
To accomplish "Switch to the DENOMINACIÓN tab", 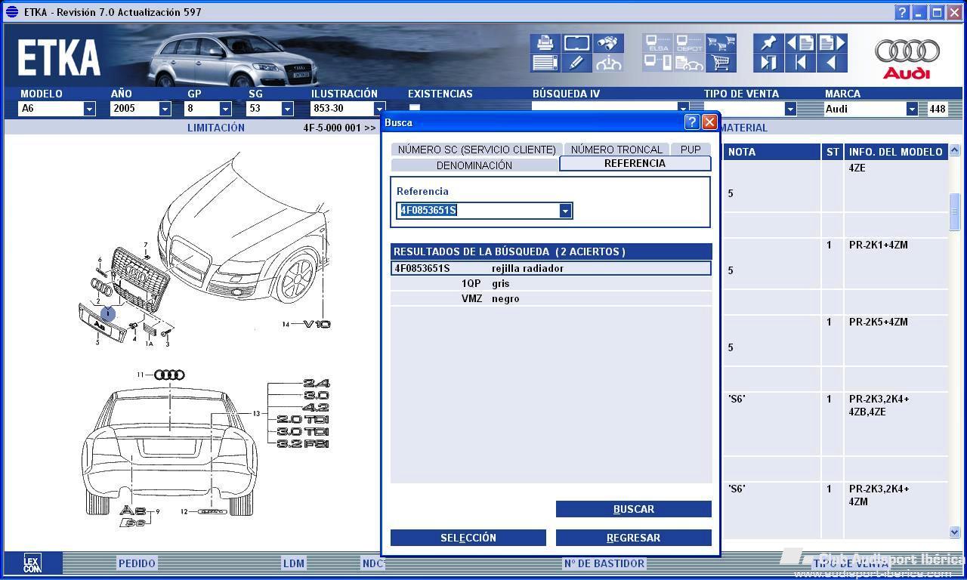I will click(474, 165).
